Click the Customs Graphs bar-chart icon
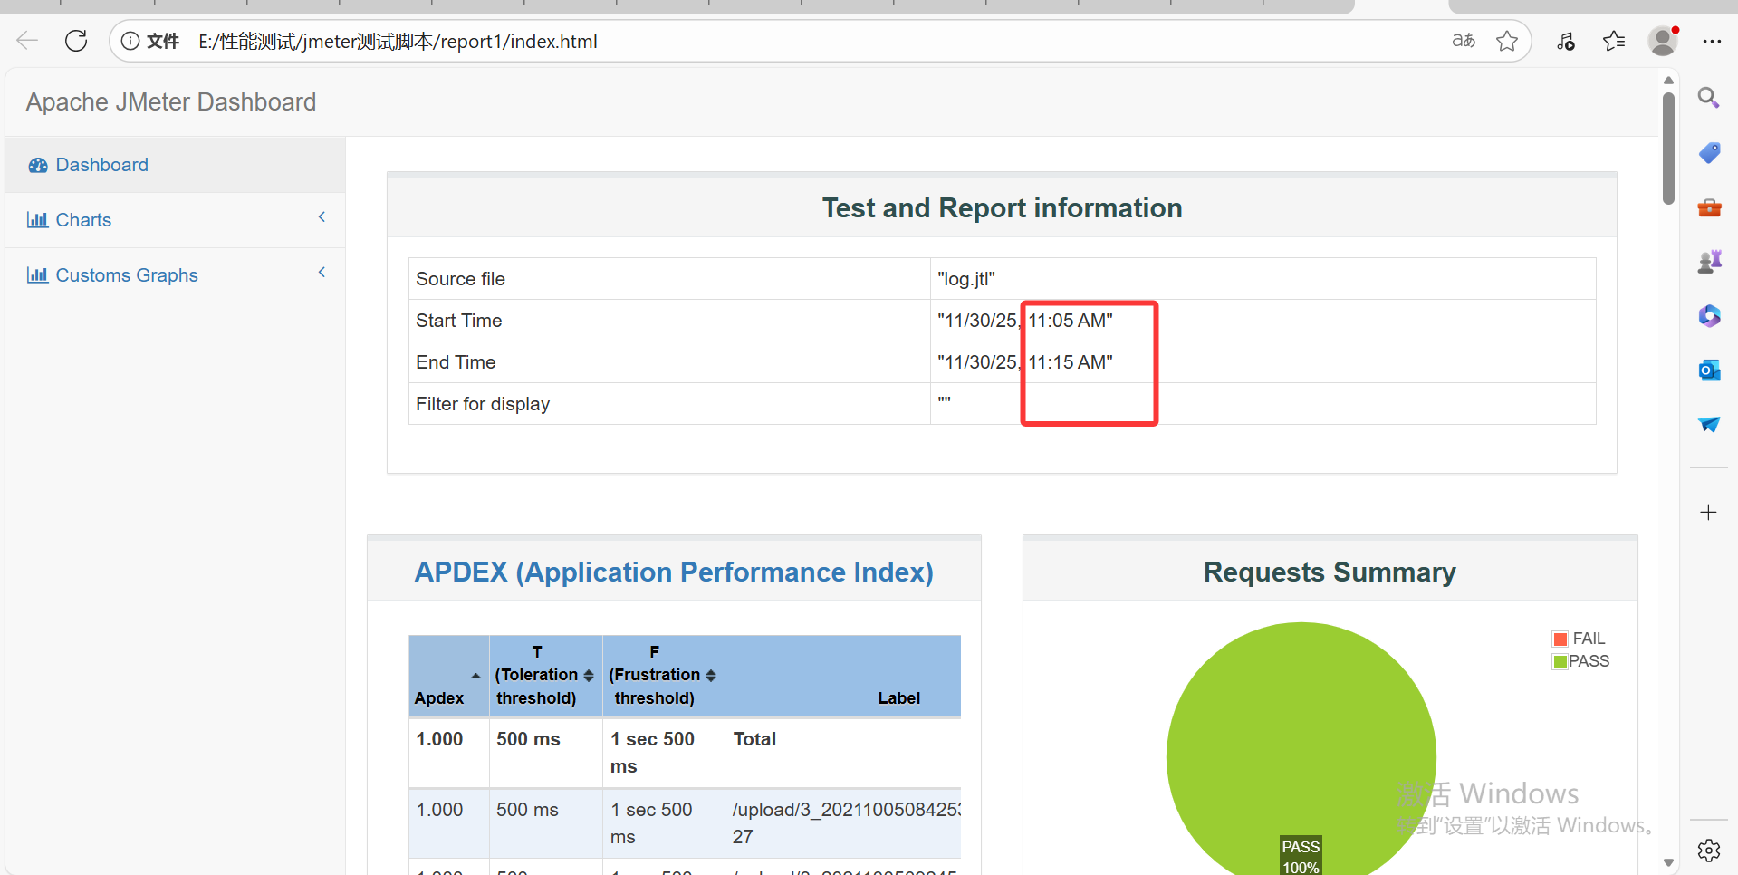The width and height of the screenshot is (1738, 875). point(38,275)
